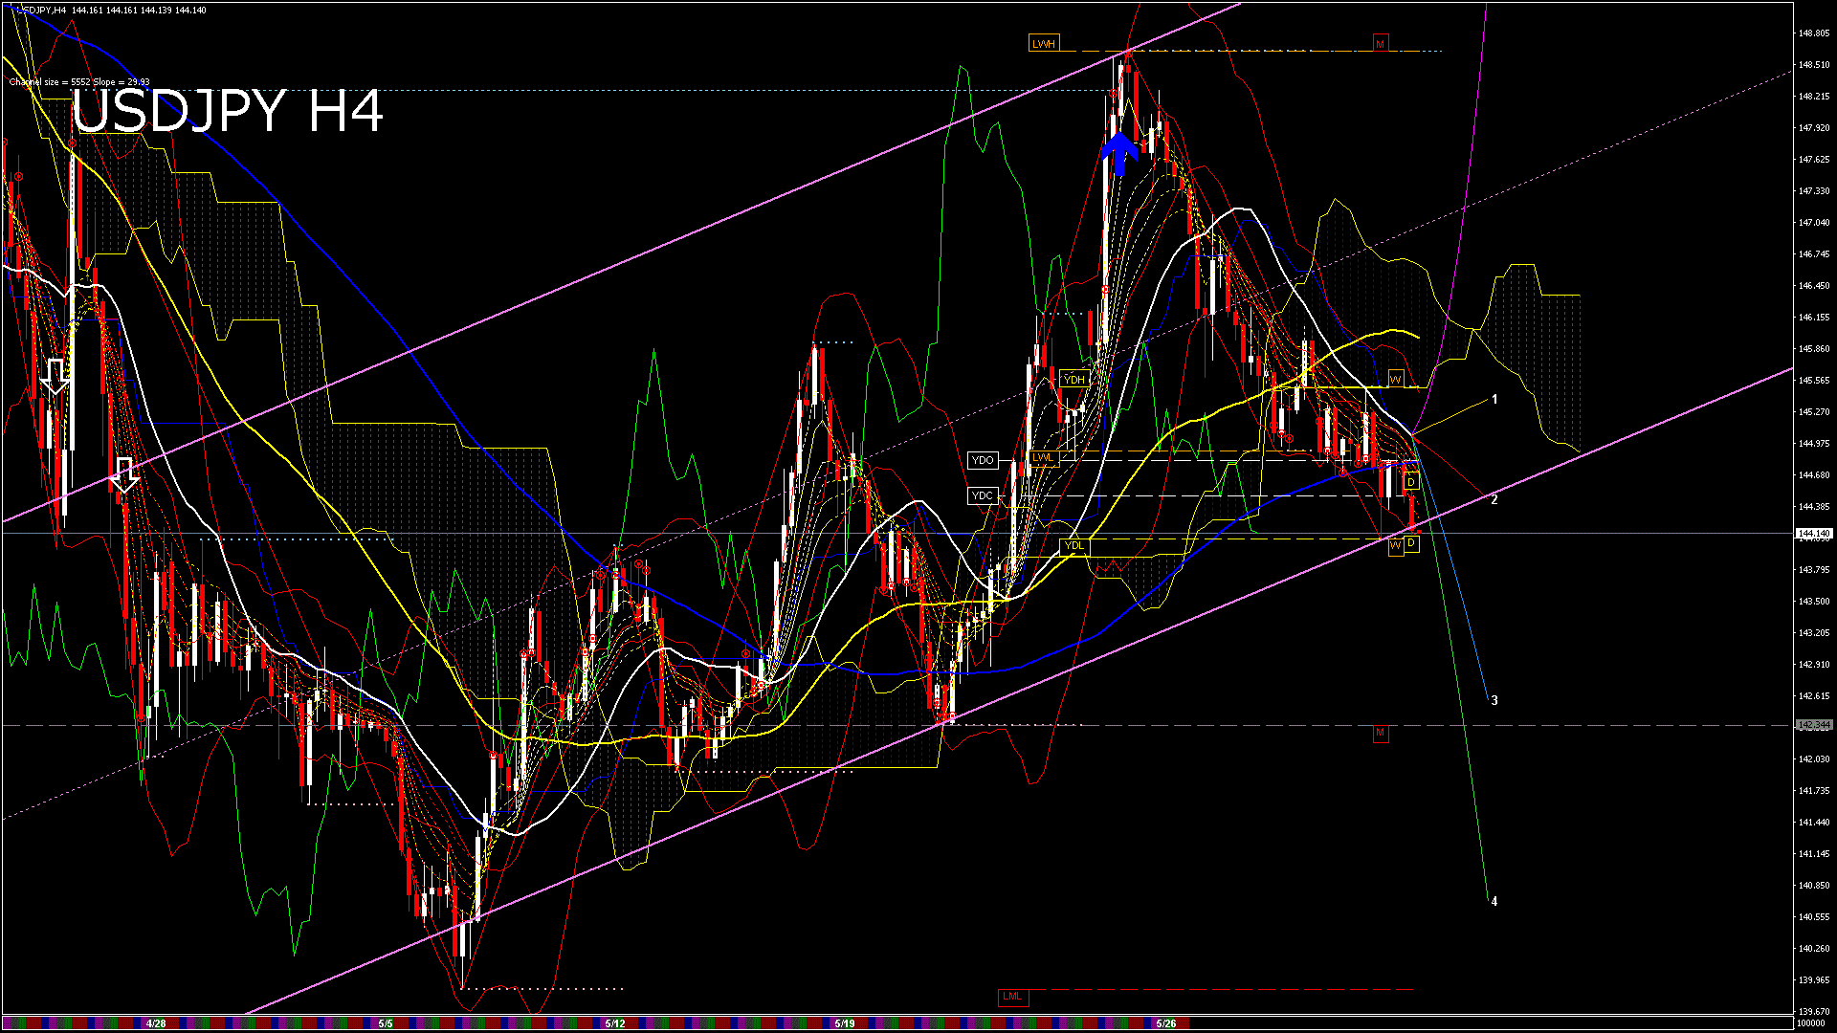Click the lower white down arrow marker
This screenshot has width=1837, height=1033.
click(125, 474)
